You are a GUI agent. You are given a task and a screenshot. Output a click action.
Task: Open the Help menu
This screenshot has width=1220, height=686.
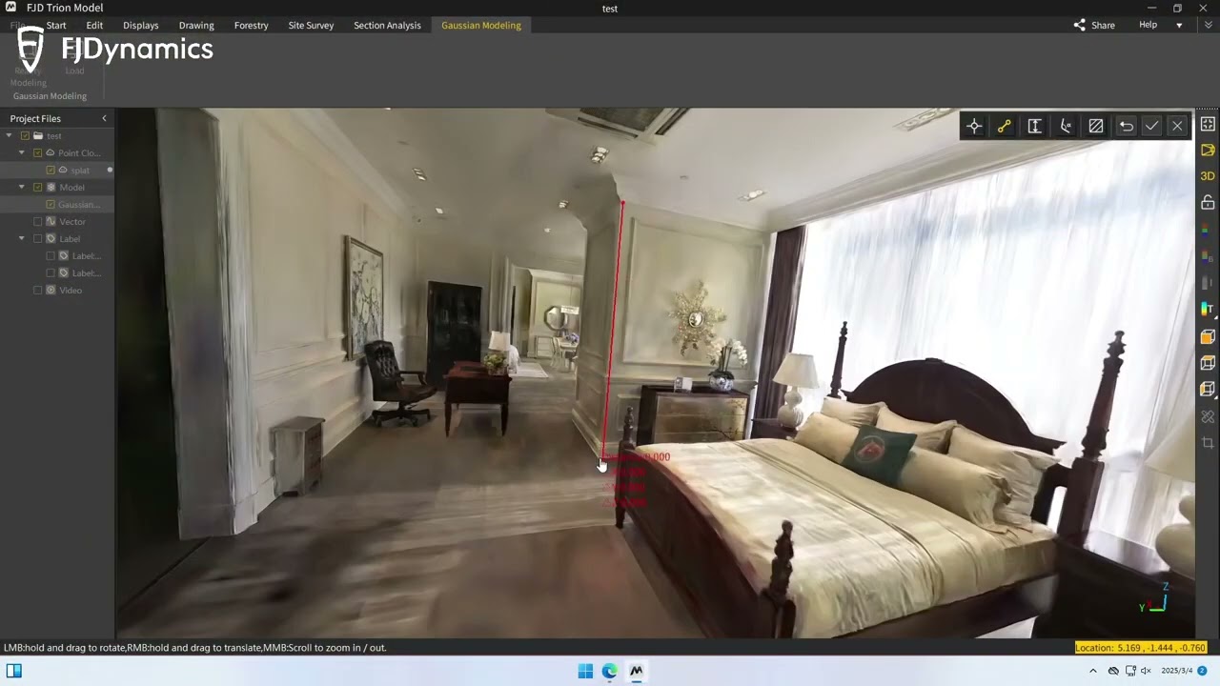point(1148,25)
